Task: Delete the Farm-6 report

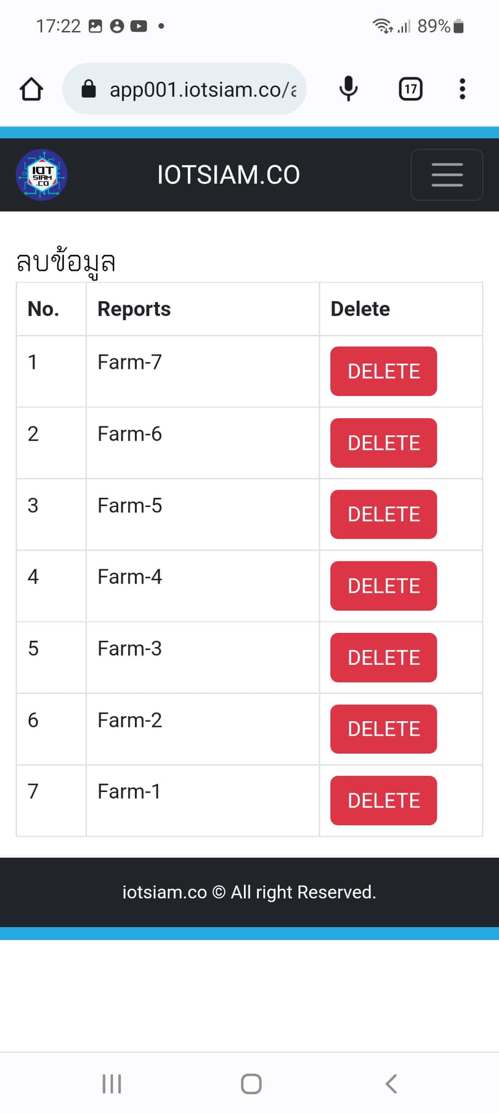Action: click(x=383, y=443)
